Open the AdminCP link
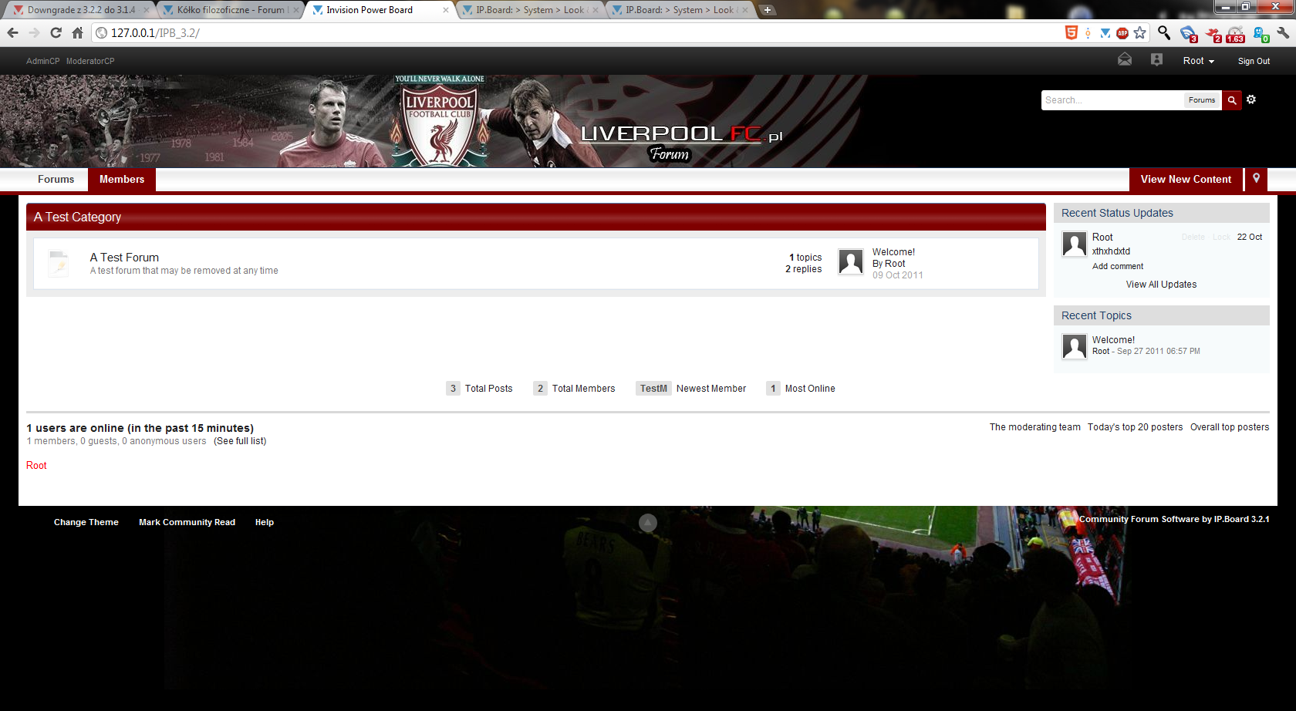This screenshot has height=711, width=1296. [x=42, y=61]
